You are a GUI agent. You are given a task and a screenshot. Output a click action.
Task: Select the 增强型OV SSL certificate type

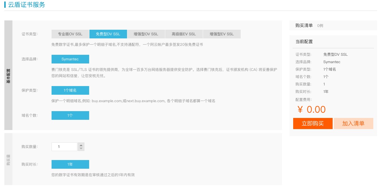point(146,34)
